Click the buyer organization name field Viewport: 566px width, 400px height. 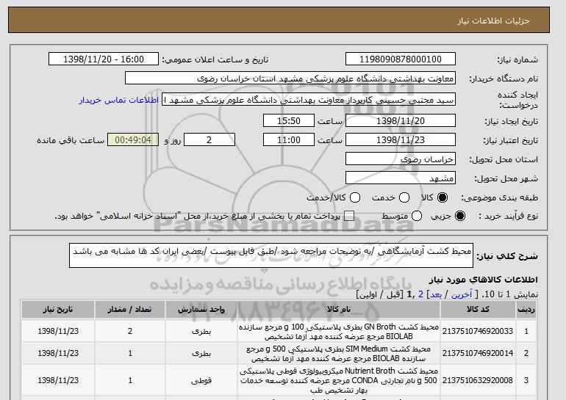(290, 79)
